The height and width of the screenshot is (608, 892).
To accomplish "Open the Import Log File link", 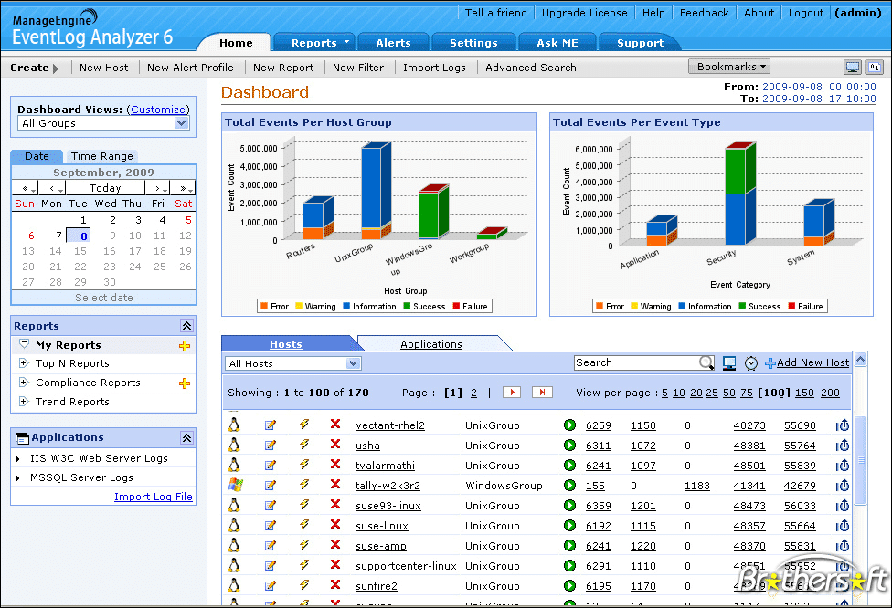I will 153,497.
